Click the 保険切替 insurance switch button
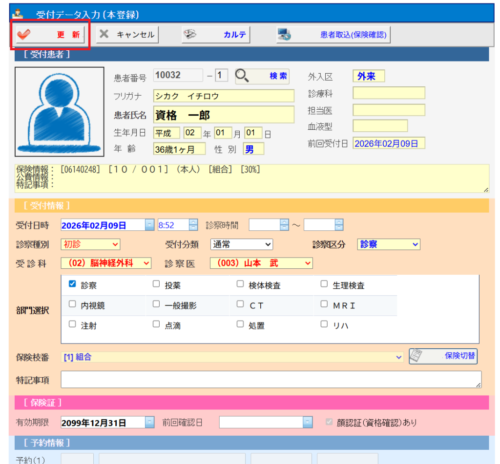Viewport: 500px width, 464px height. click(x=443, y=356)
